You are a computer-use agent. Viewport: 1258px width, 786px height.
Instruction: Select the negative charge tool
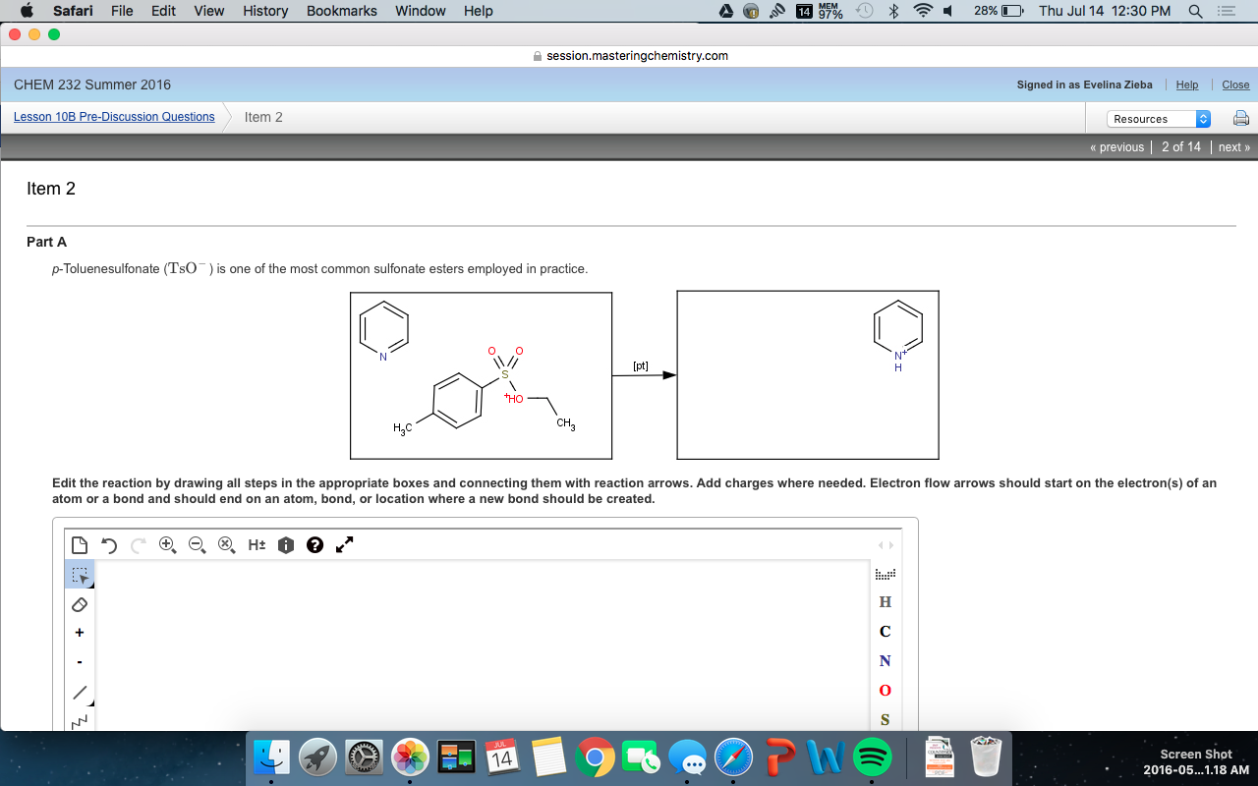point(79,661)
